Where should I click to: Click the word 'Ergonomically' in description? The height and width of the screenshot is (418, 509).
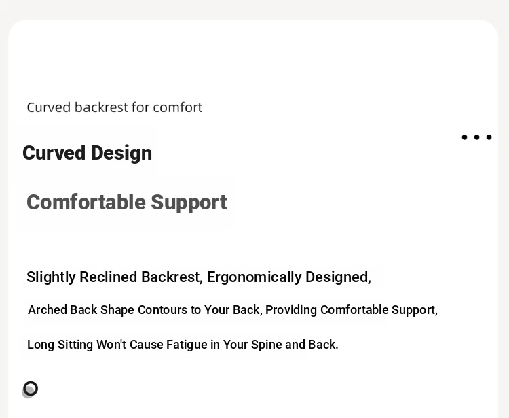pyautogui.click(x=254, y=277)
